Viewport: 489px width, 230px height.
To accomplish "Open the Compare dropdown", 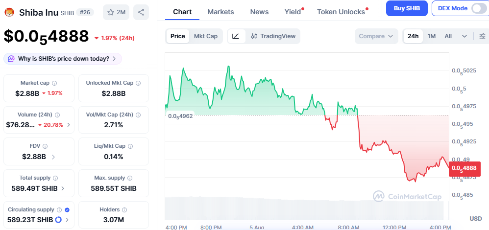I will [376, 36].
